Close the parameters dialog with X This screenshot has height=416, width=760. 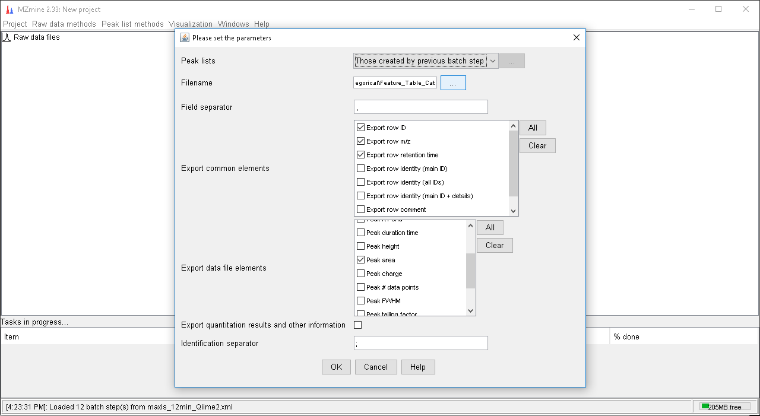576,37
